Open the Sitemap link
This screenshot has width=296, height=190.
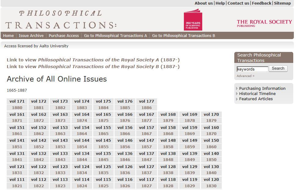pos(282,3)
